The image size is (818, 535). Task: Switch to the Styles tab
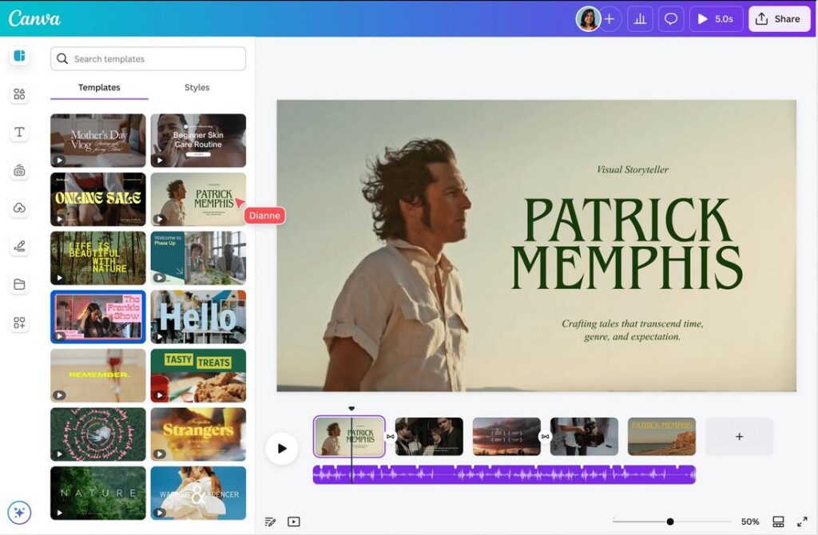(196, 87)
